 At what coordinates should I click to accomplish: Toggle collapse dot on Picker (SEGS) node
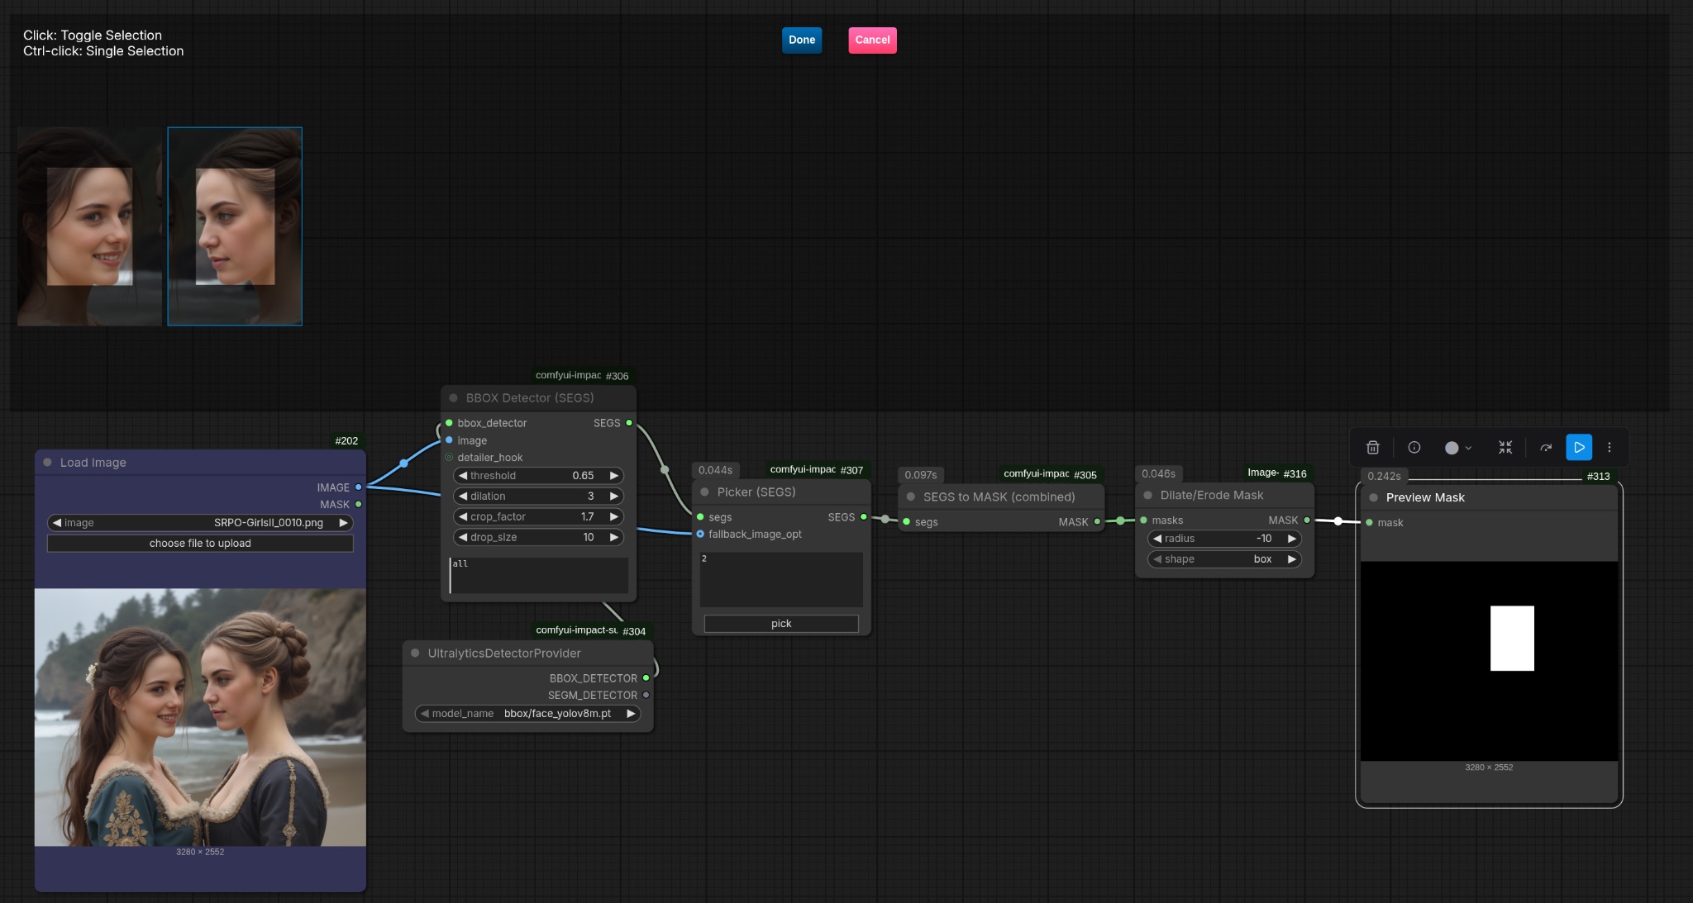(704, 492)
